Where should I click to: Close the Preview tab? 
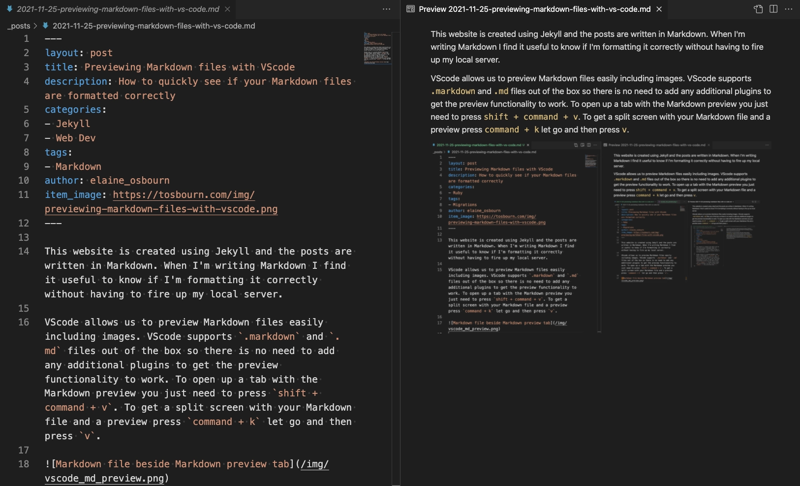pos(659,9)
